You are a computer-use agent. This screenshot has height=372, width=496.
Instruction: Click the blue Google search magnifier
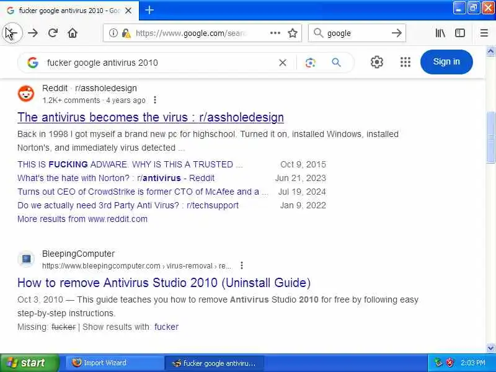336,63
